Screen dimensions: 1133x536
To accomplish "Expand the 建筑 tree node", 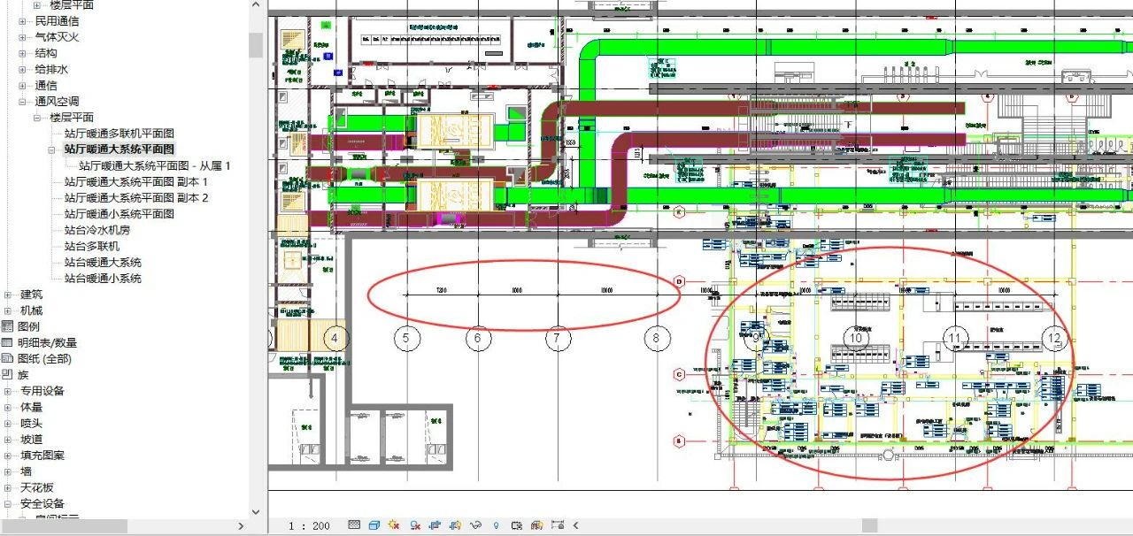I will point(8,295).
